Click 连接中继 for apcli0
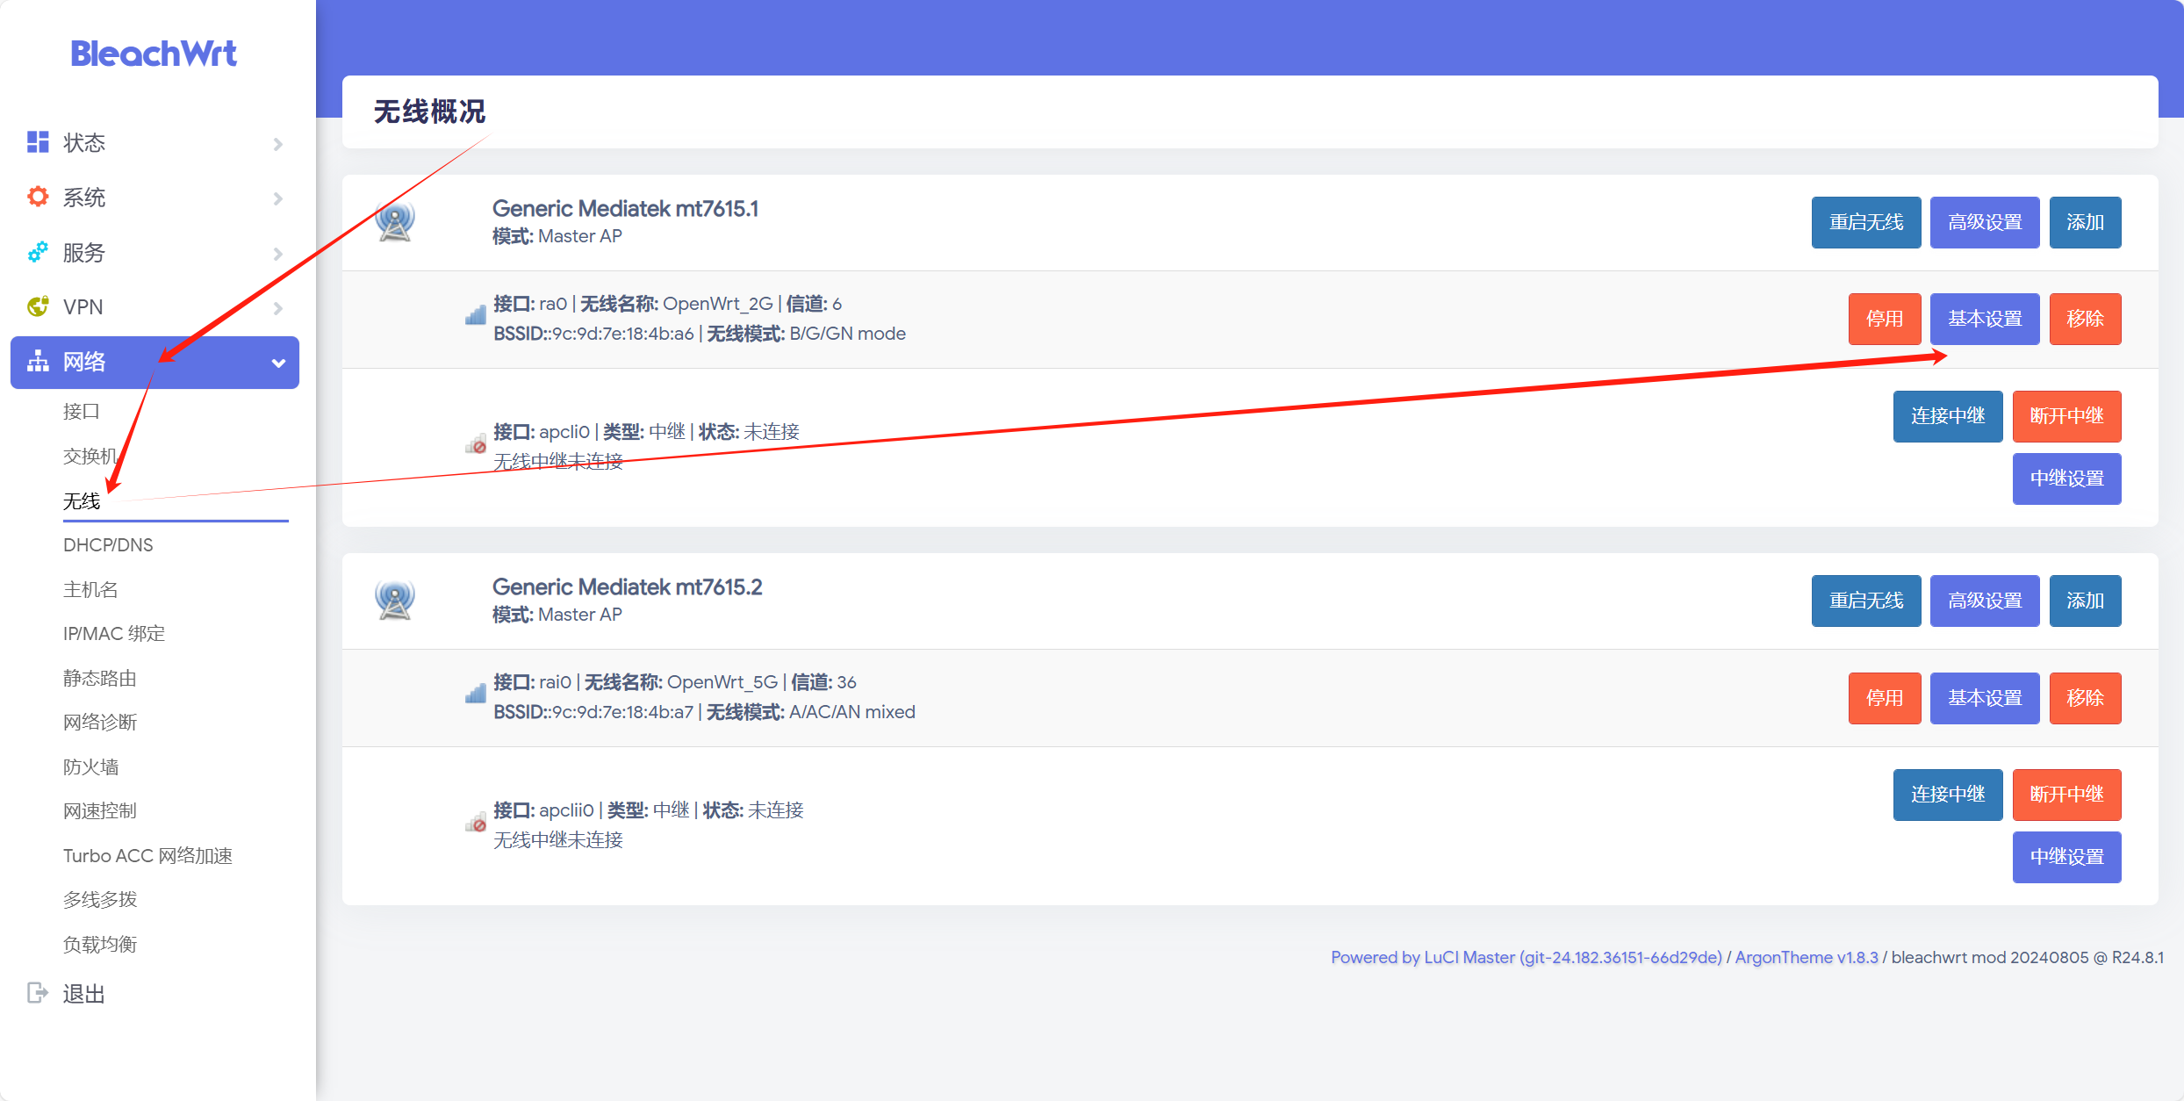This screenshot has height=1101, width=2184. (x=1948, y=416)
